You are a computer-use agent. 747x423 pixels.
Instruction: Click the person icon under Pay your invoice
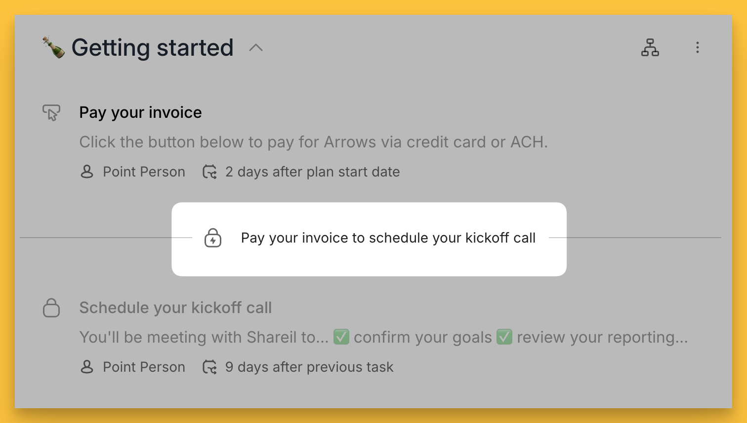87,172
